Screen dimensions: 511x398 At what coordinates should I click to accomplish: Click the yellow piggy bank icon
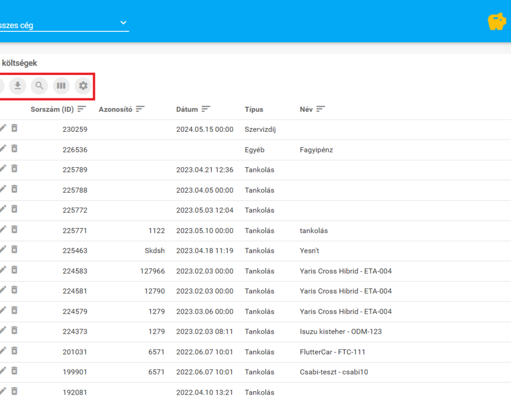coord(497,22)
